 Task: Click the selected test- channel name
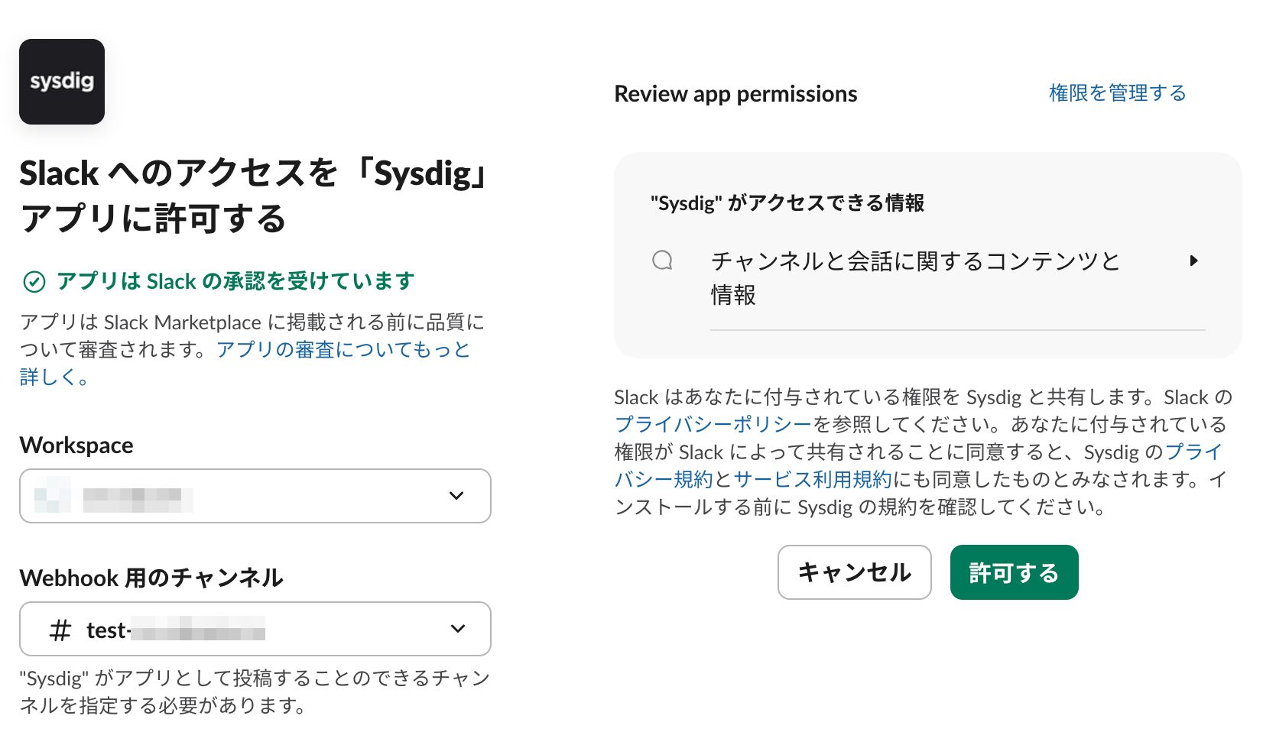(x=176, y=630)
